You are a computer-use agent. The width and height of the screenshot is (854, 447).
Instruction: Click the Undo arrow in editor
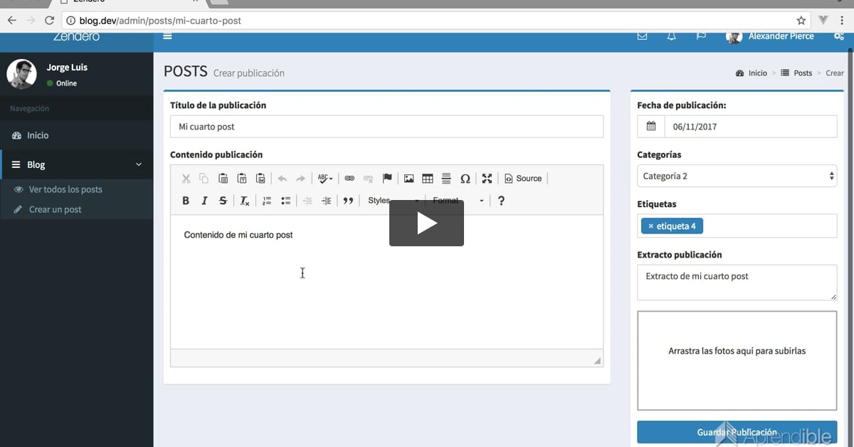pyautogui.click(x=282, y=179)
